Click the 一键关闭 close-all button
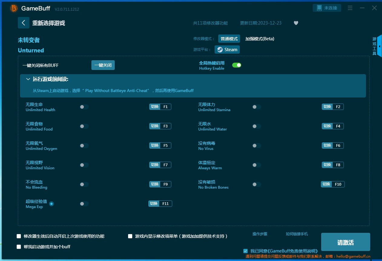The width and height of the screenshot is (382, 261). coord(103,65)
